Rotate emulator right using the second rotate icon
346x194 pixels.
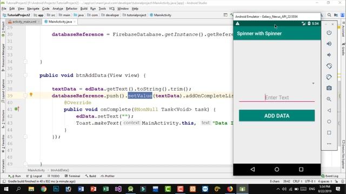[329, 77]
